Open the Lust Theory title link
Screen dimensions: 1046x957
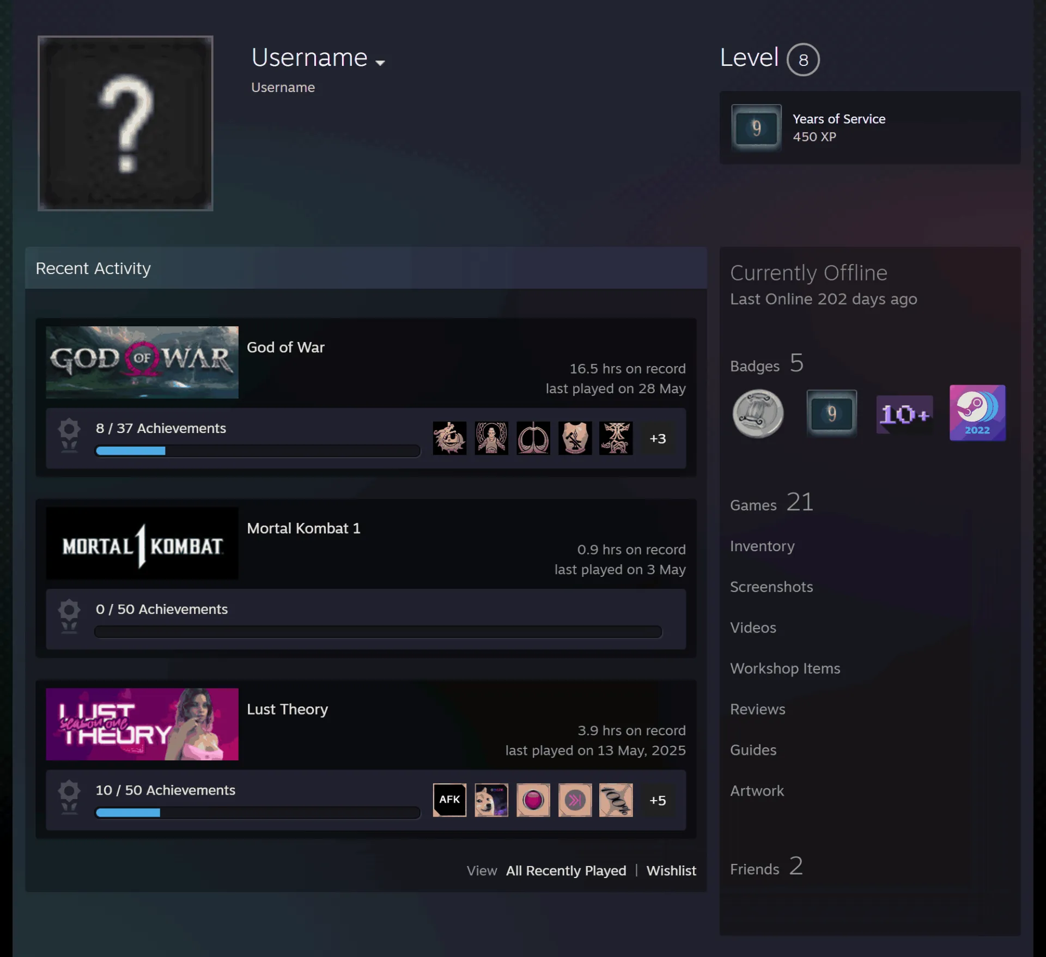(x=287, y=709)
